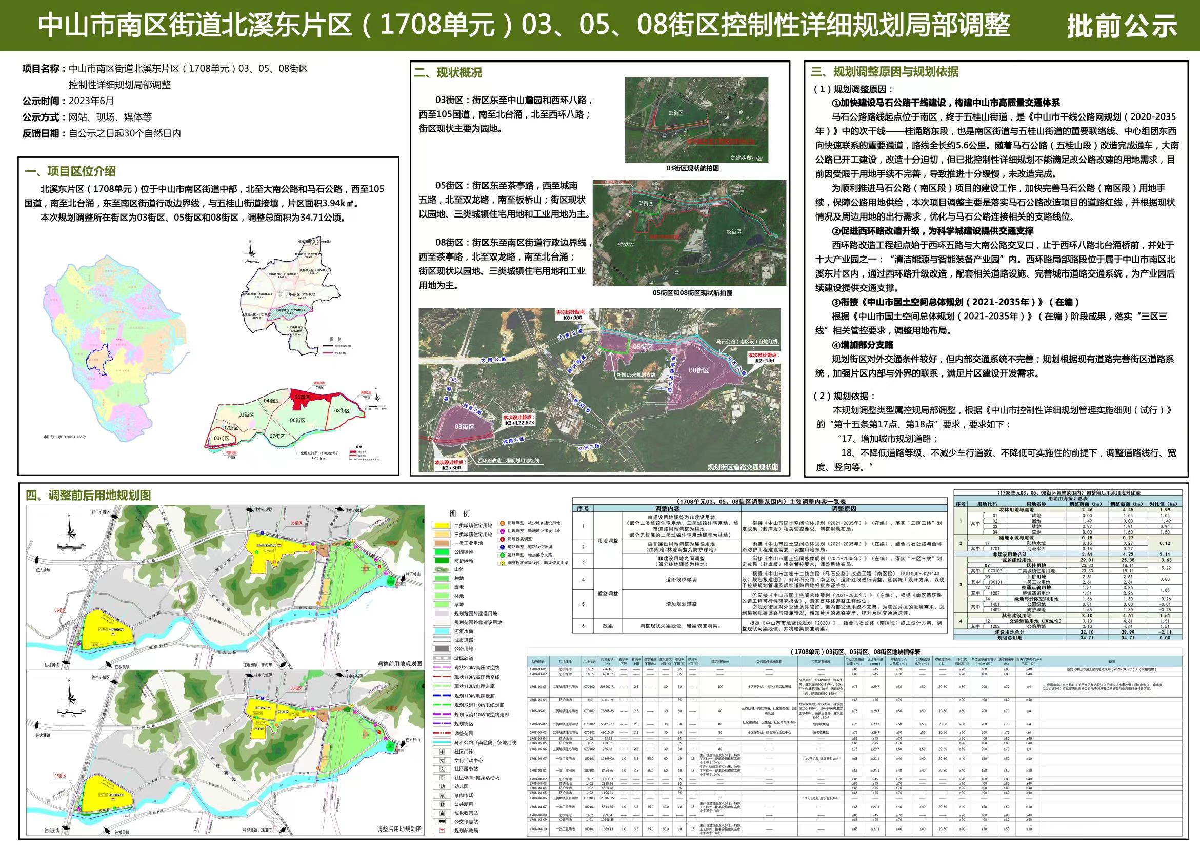Click the 反馈日期 line

102,133
